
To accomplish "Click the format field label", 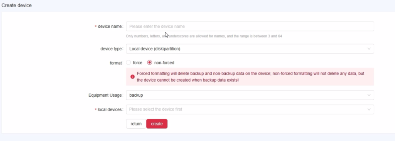I will point(116,63).
